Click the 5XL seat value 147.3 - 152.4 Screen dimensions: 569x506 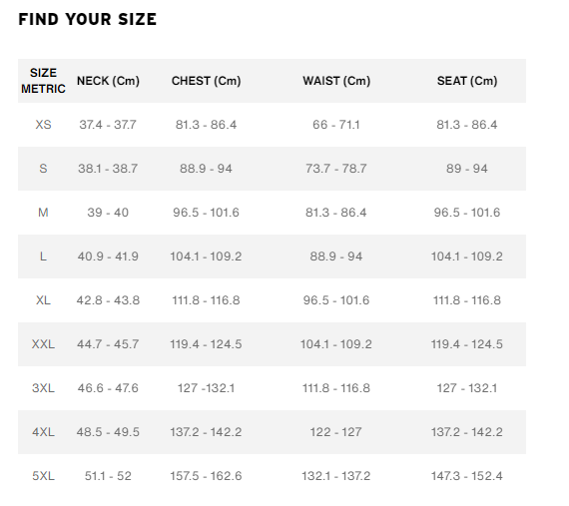(467, 476)
